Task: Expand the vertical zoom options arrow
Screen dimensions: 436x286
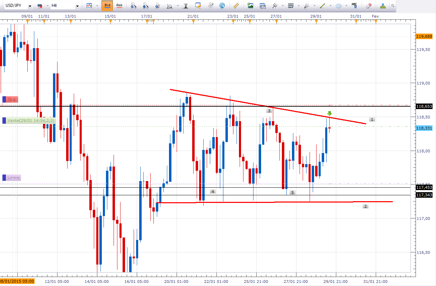Action: pyautogui.click(x=178, y=6)
